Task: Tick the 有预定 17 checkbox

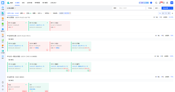Action: [44, 13]
